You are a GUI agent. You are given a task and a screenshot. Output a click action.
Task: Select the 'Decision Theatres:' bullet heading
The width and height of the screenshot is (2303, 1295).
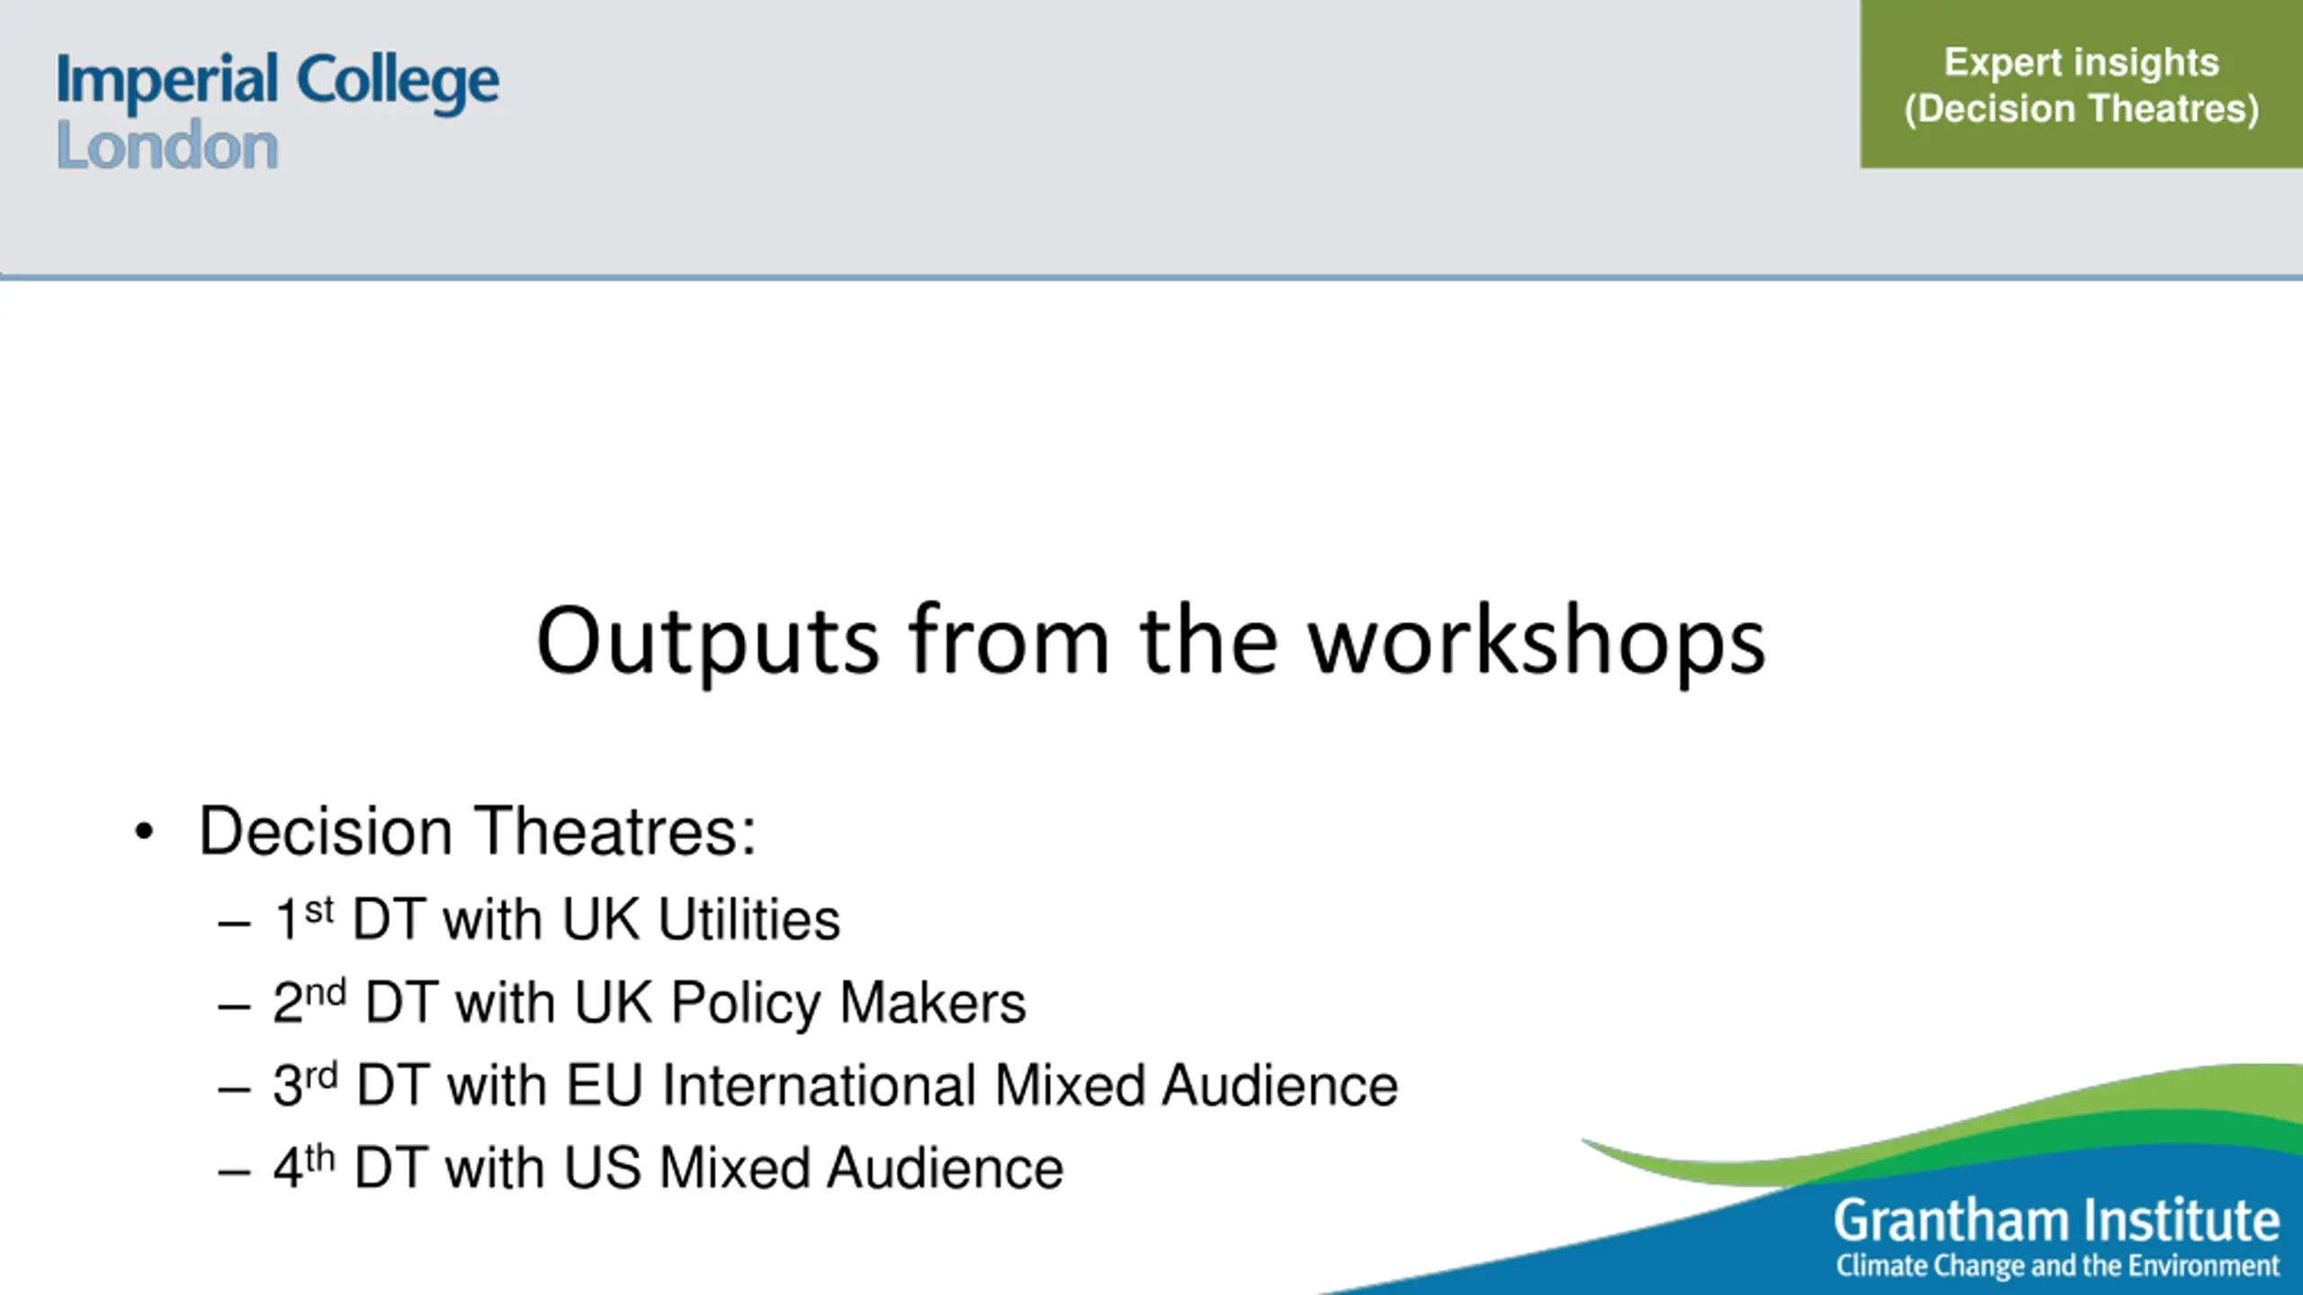(477, 831)
